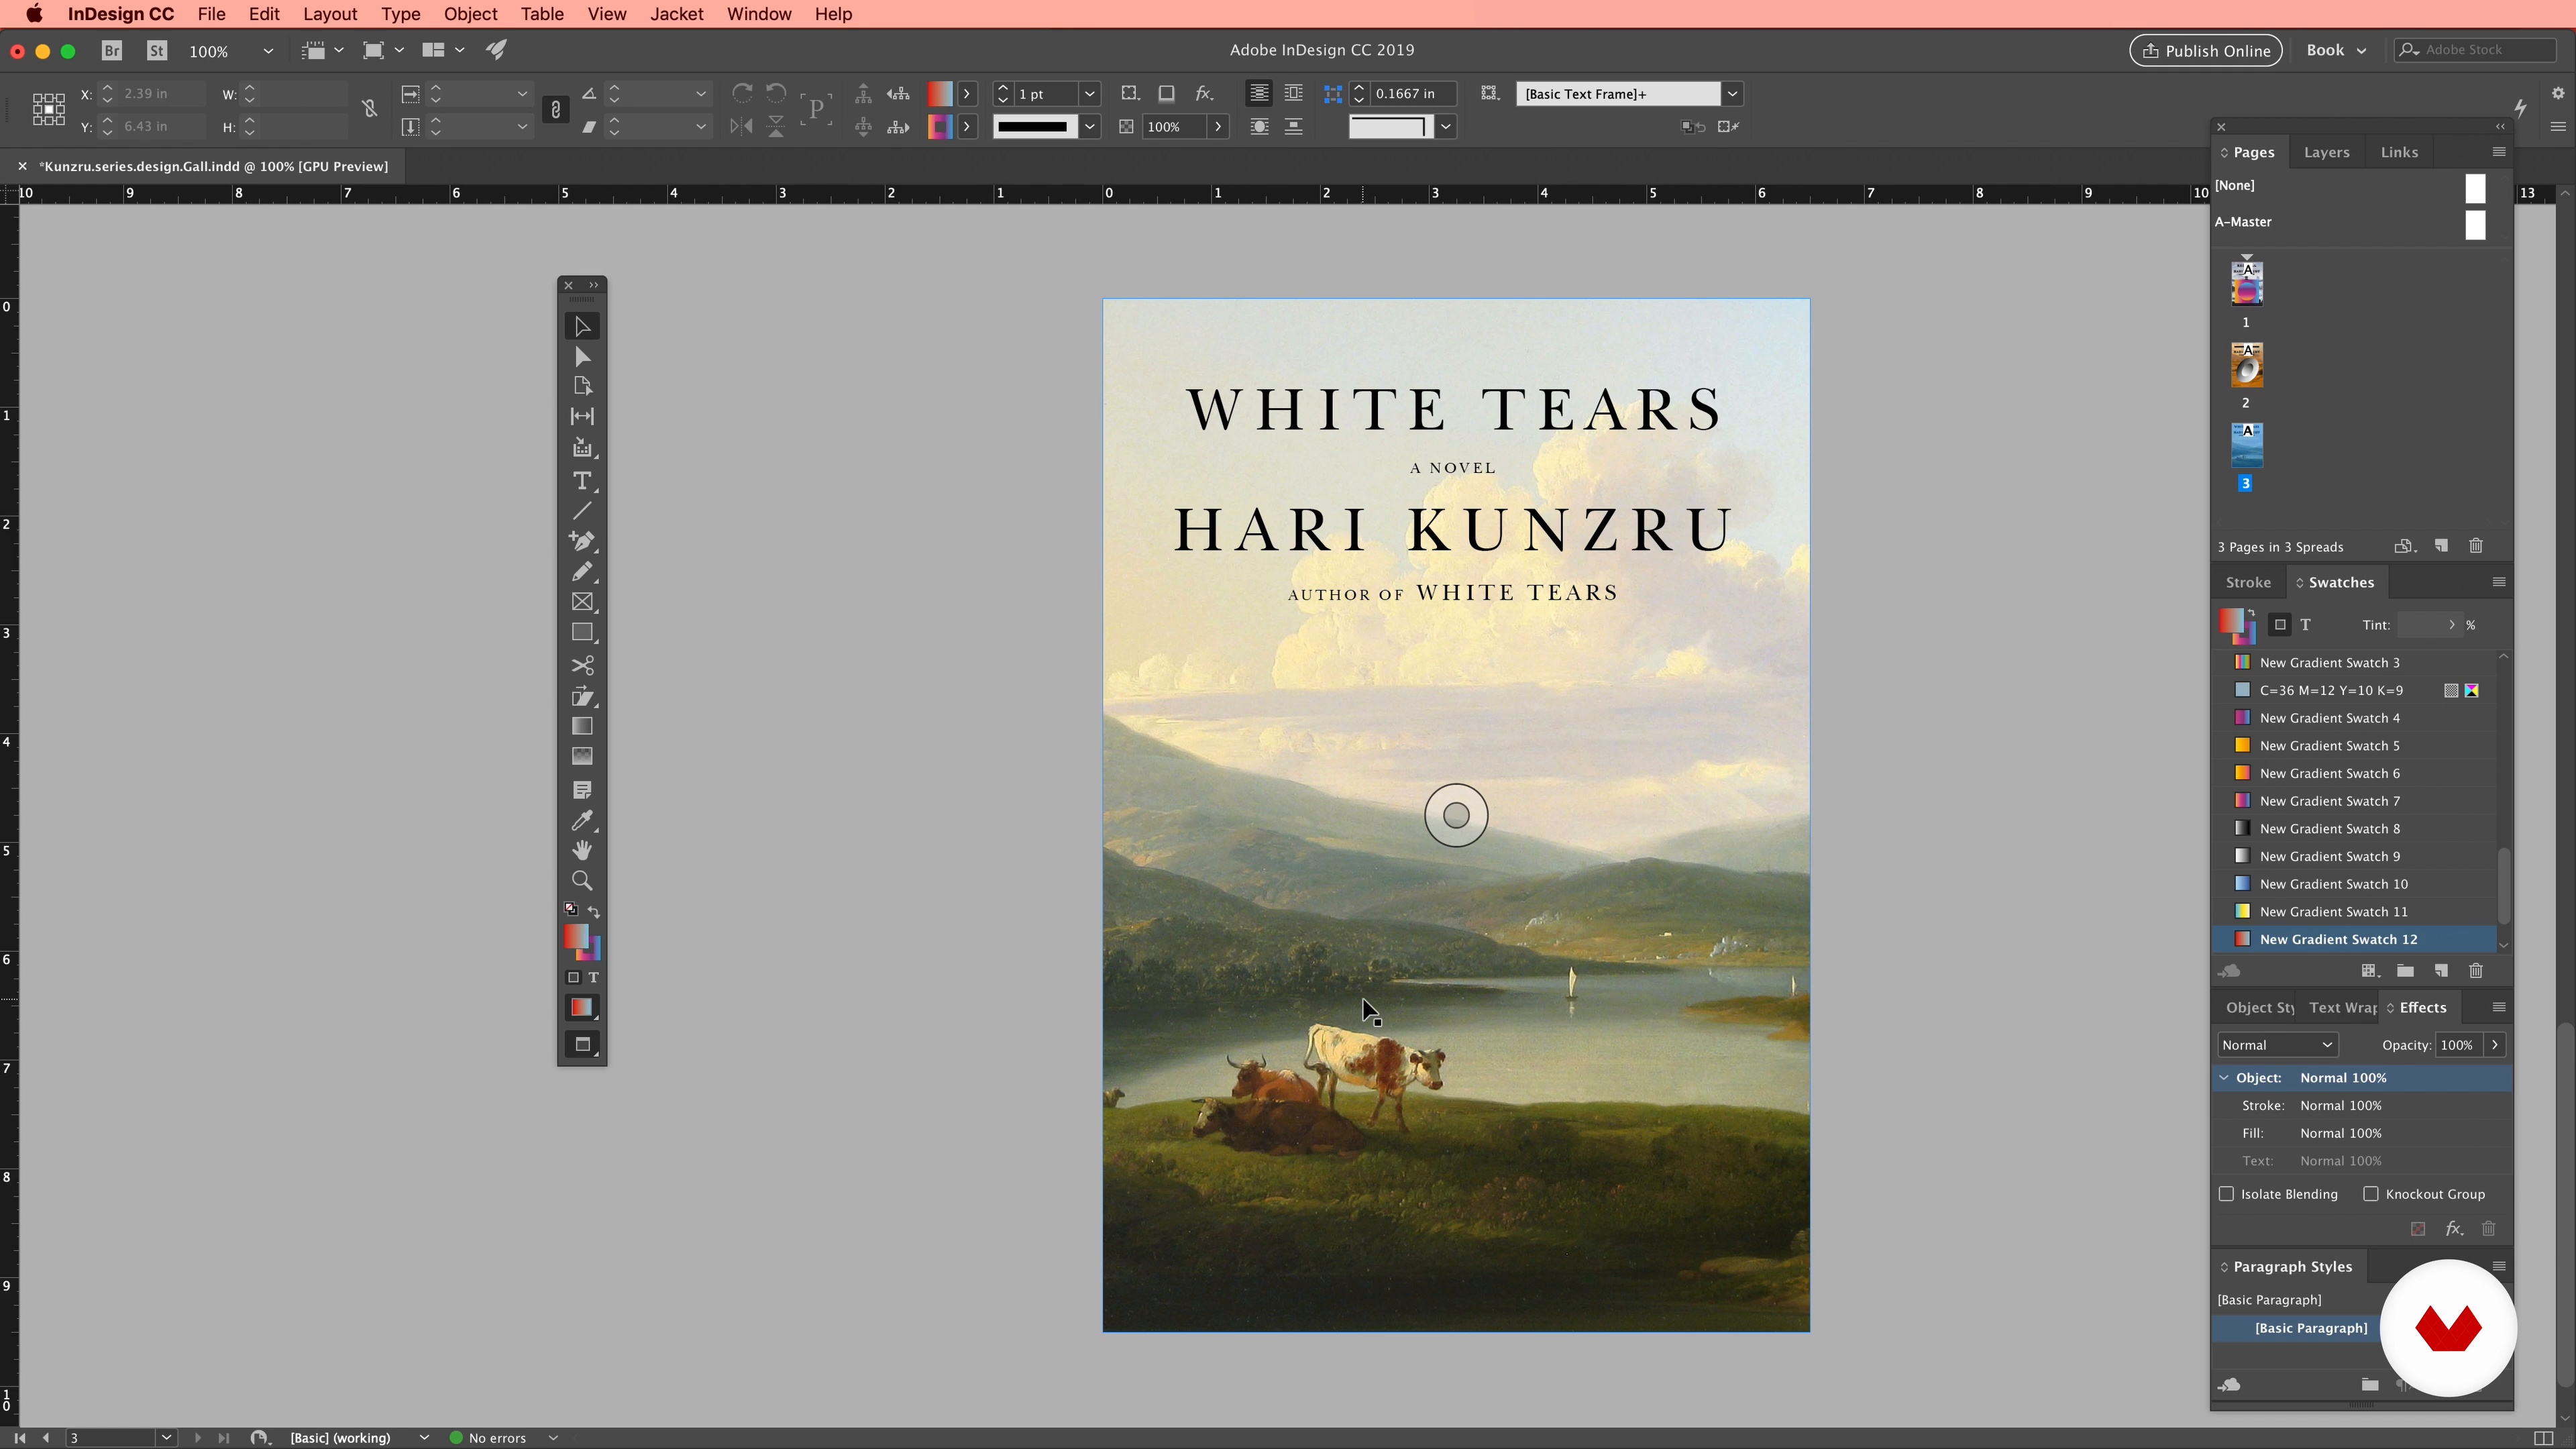Open stroke weight 1 pt dropdown
Screen dimensions: 2576x1449
1090,94
